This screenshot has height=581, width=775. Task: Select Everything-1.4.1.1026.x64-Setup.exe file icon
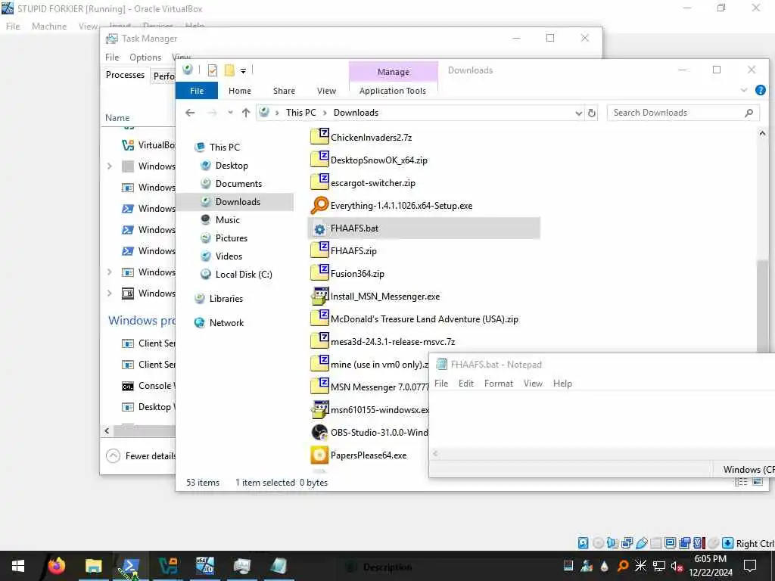(319, 205)
